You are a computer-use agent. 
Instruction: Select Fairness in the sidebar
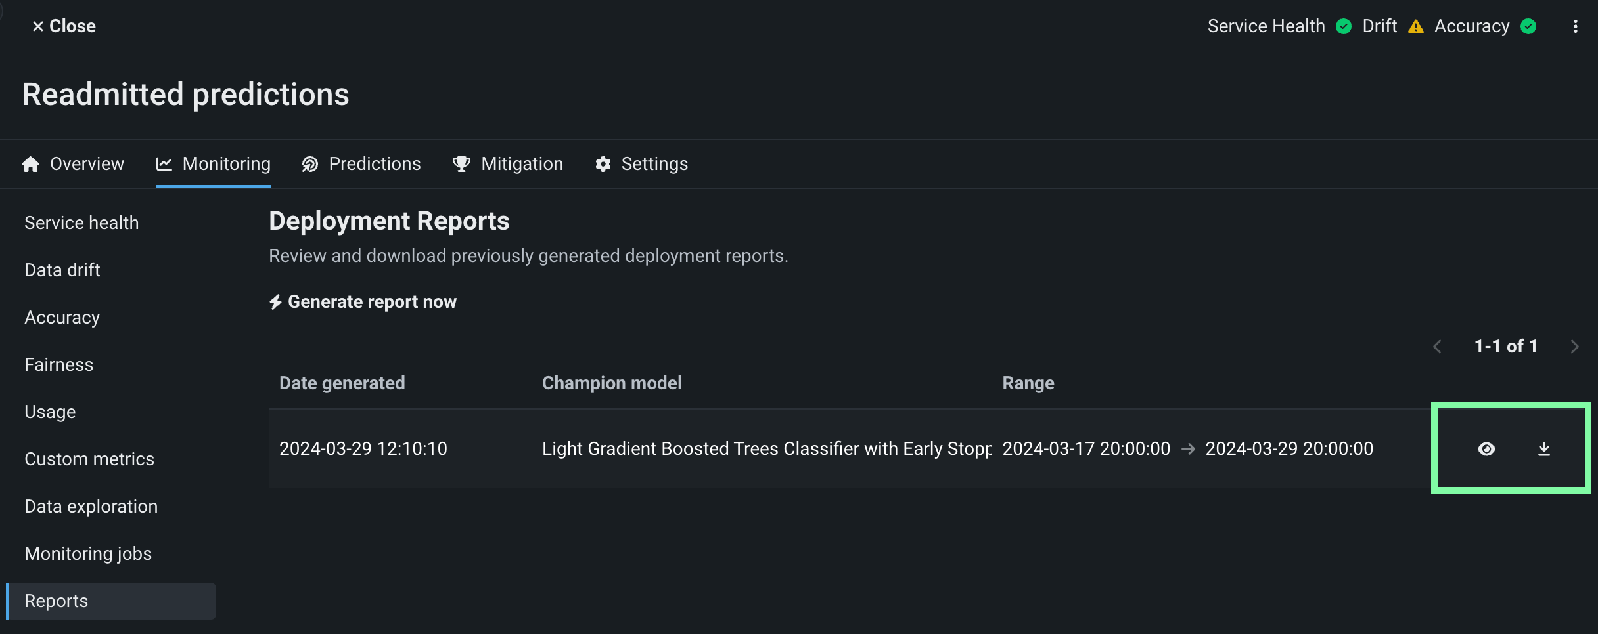point(59,365)
